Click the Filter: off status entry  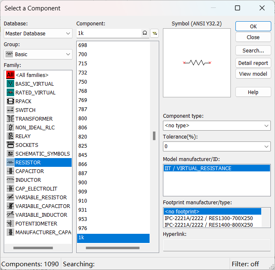pyautogui.click(x=245, y=264)
